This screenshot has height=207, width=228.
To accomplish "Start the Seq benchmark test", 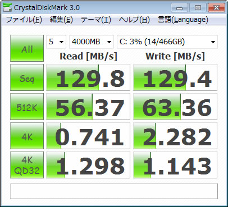I will [x=27, y=77].
